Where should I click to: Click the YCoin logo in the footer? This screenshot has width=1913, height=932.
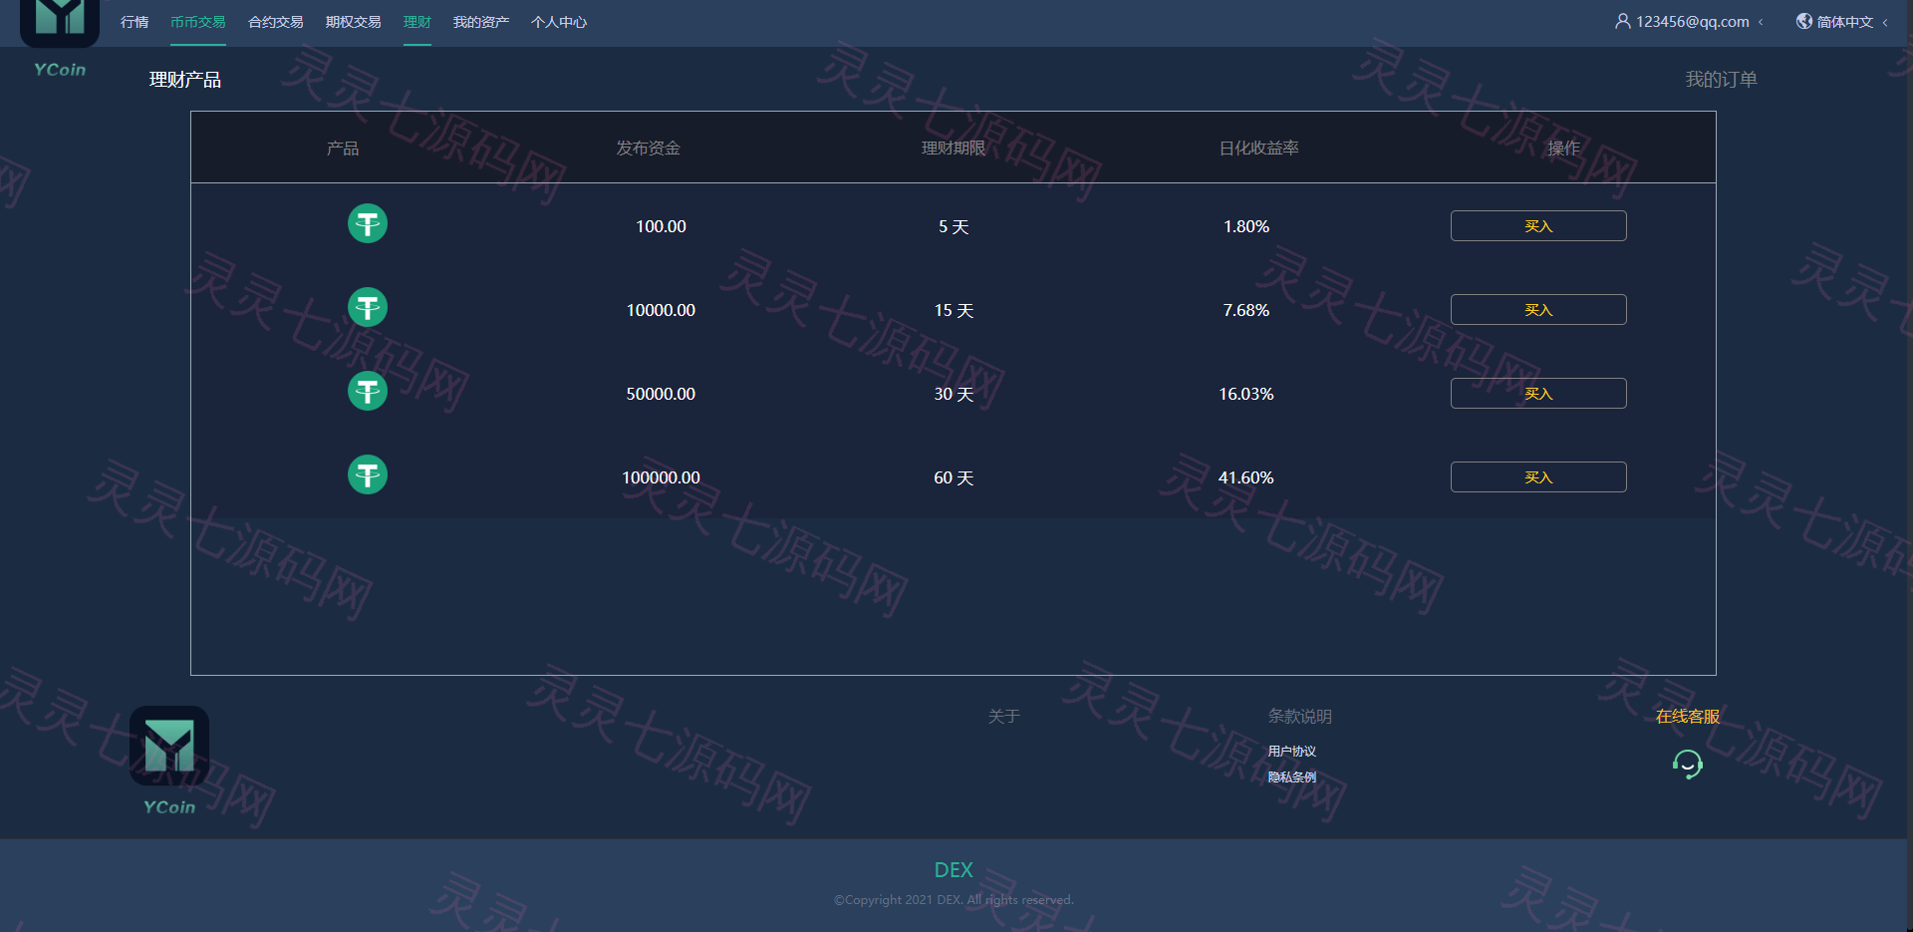[x=169, y=762]
